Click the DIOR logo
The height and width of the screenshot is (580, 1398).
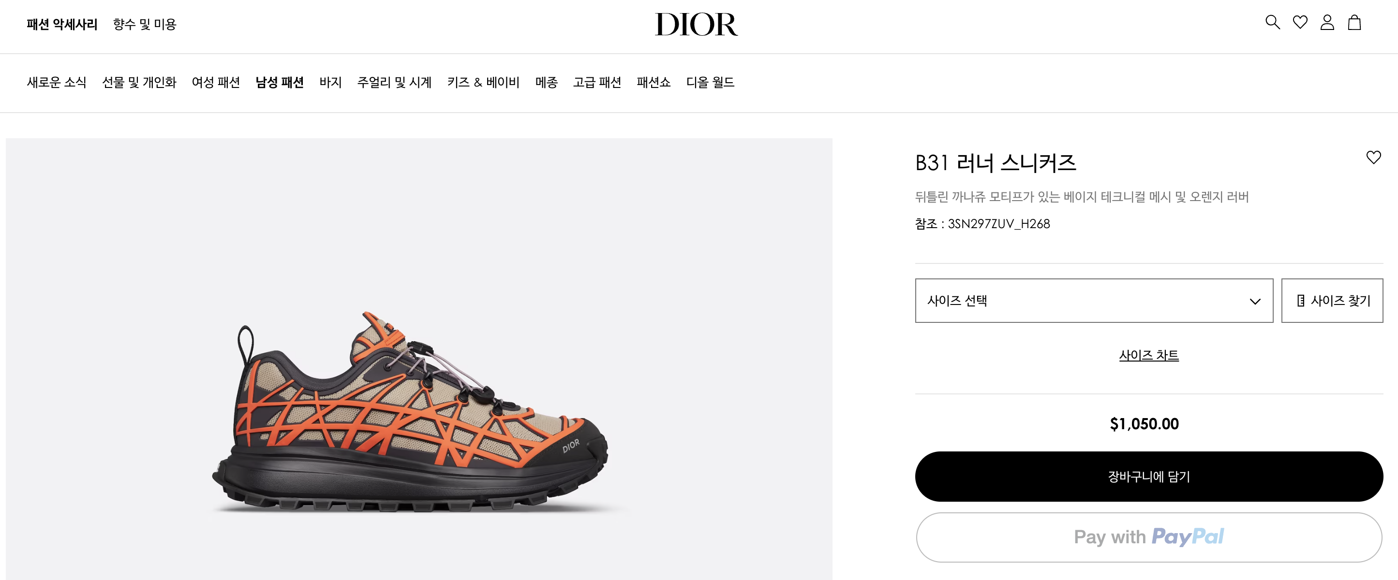[696, 24]
